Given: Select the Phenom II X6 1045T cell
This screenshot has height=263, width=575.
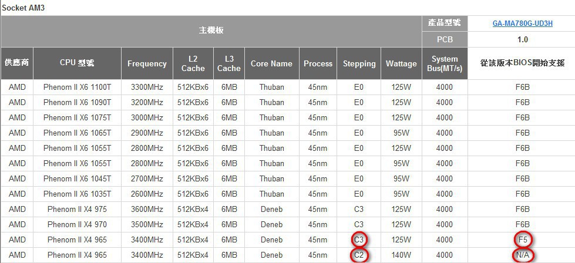Looking at the screenshot, I should 77,178.
